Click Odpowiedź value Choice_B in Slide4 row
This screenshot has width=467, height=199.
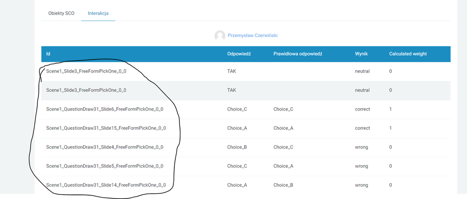tap(237, 147)
